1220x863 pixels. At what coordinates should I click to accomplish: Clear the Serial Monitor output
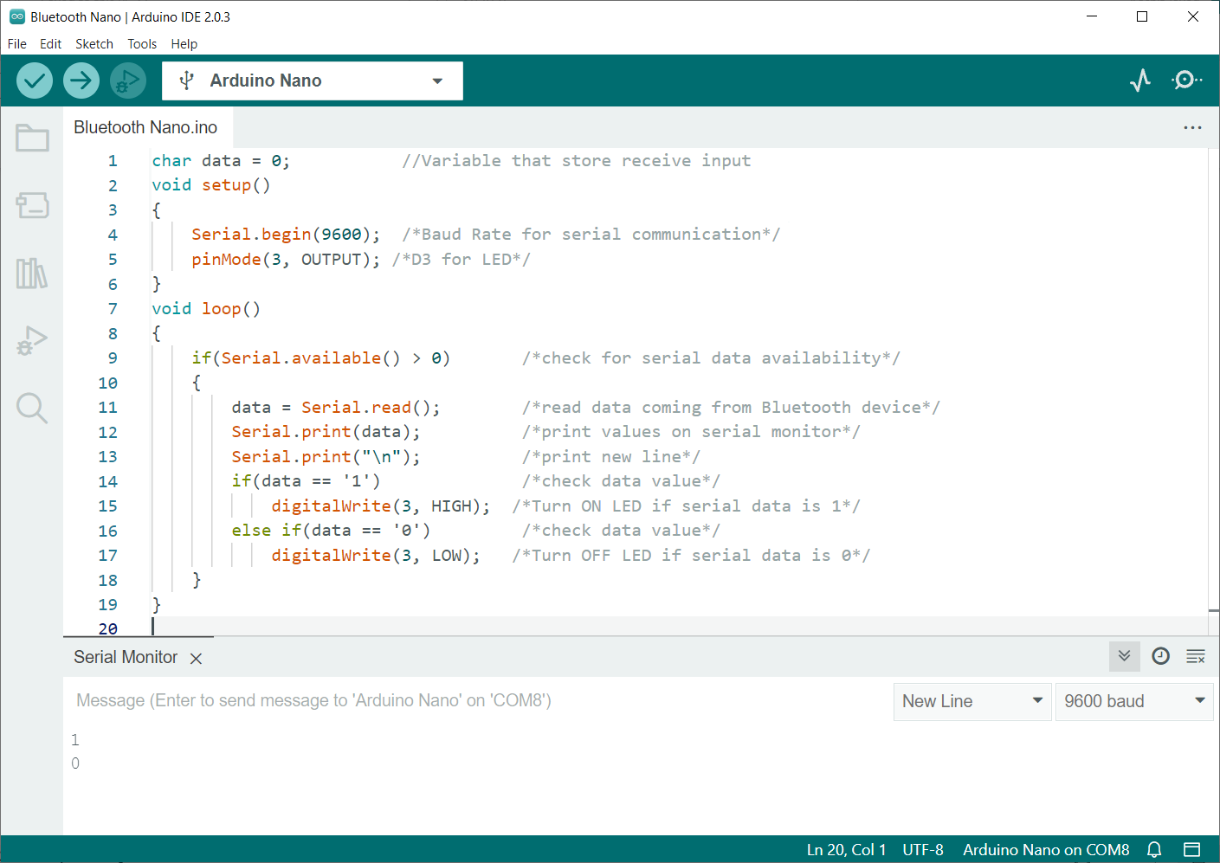pos(1196,656)
